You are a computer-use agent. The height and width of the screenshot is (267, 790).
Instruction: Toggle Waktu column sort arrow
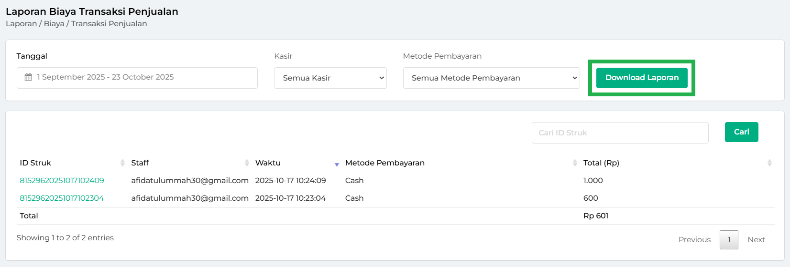click(337, 164)
